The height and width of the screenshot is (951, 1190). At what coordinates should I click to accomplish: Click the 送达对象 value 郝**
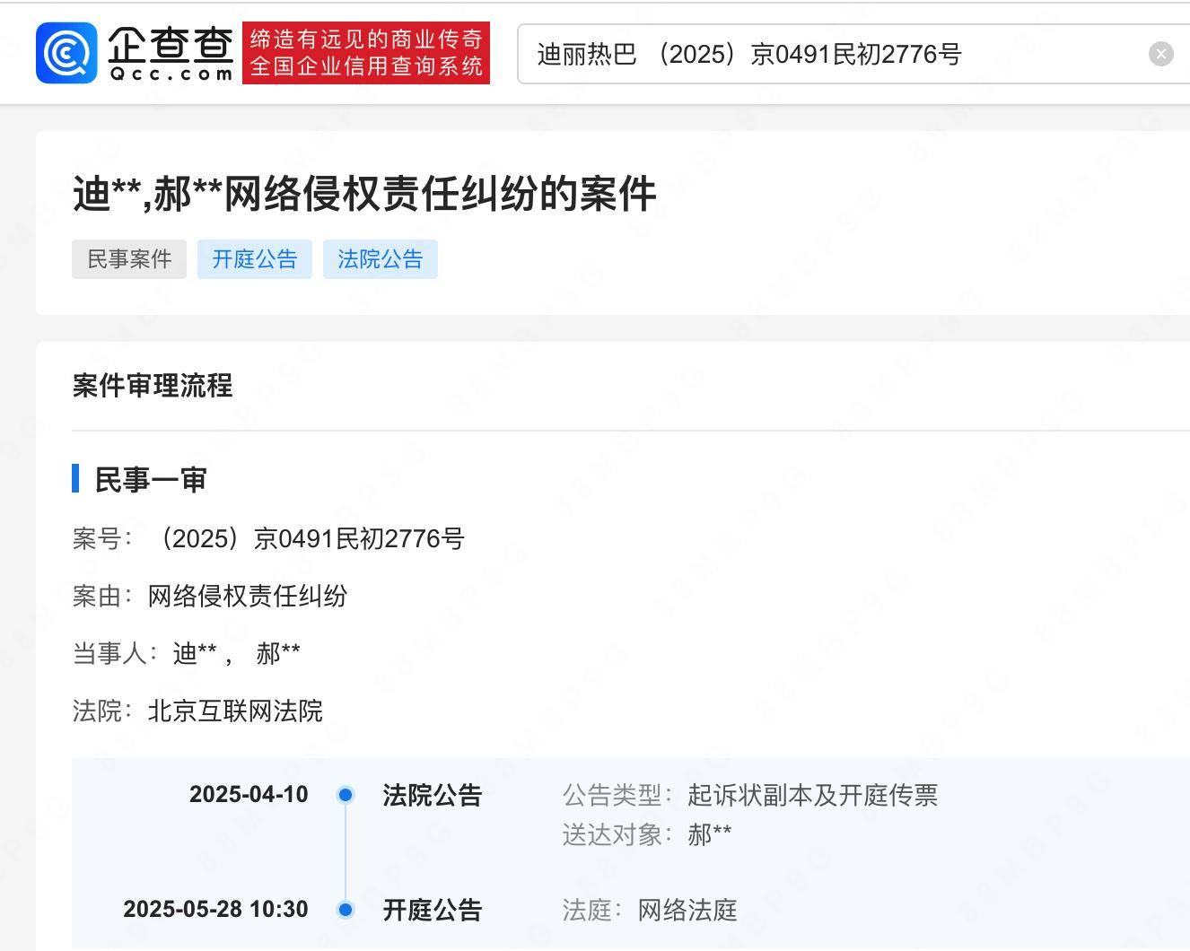710,834
